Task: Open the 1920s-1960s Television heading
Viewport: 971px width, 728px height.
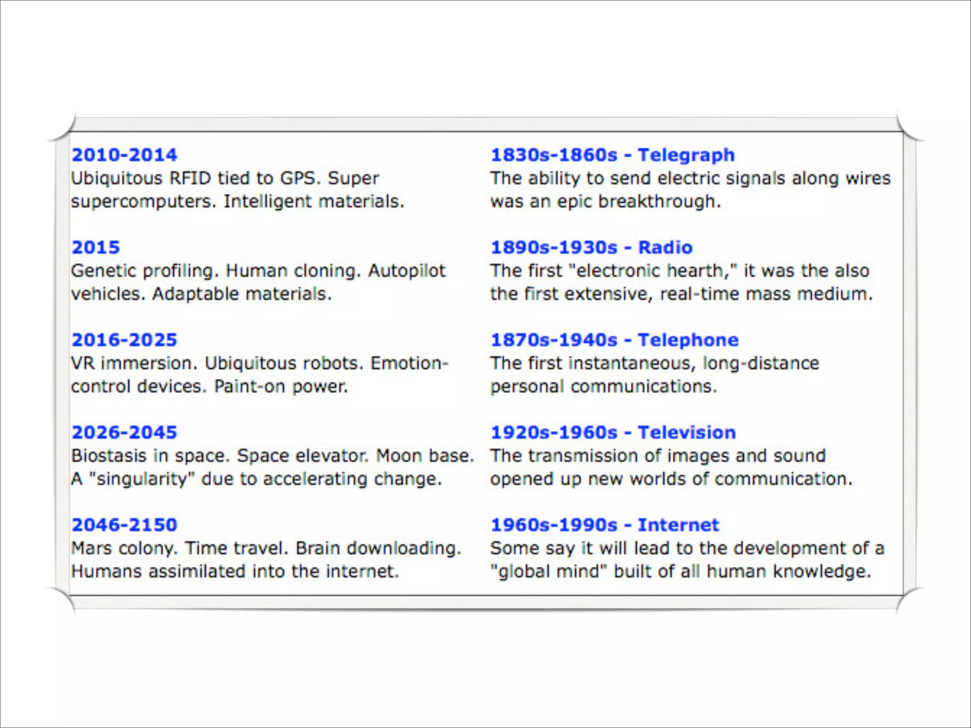Action: click(x=613, y=432)
